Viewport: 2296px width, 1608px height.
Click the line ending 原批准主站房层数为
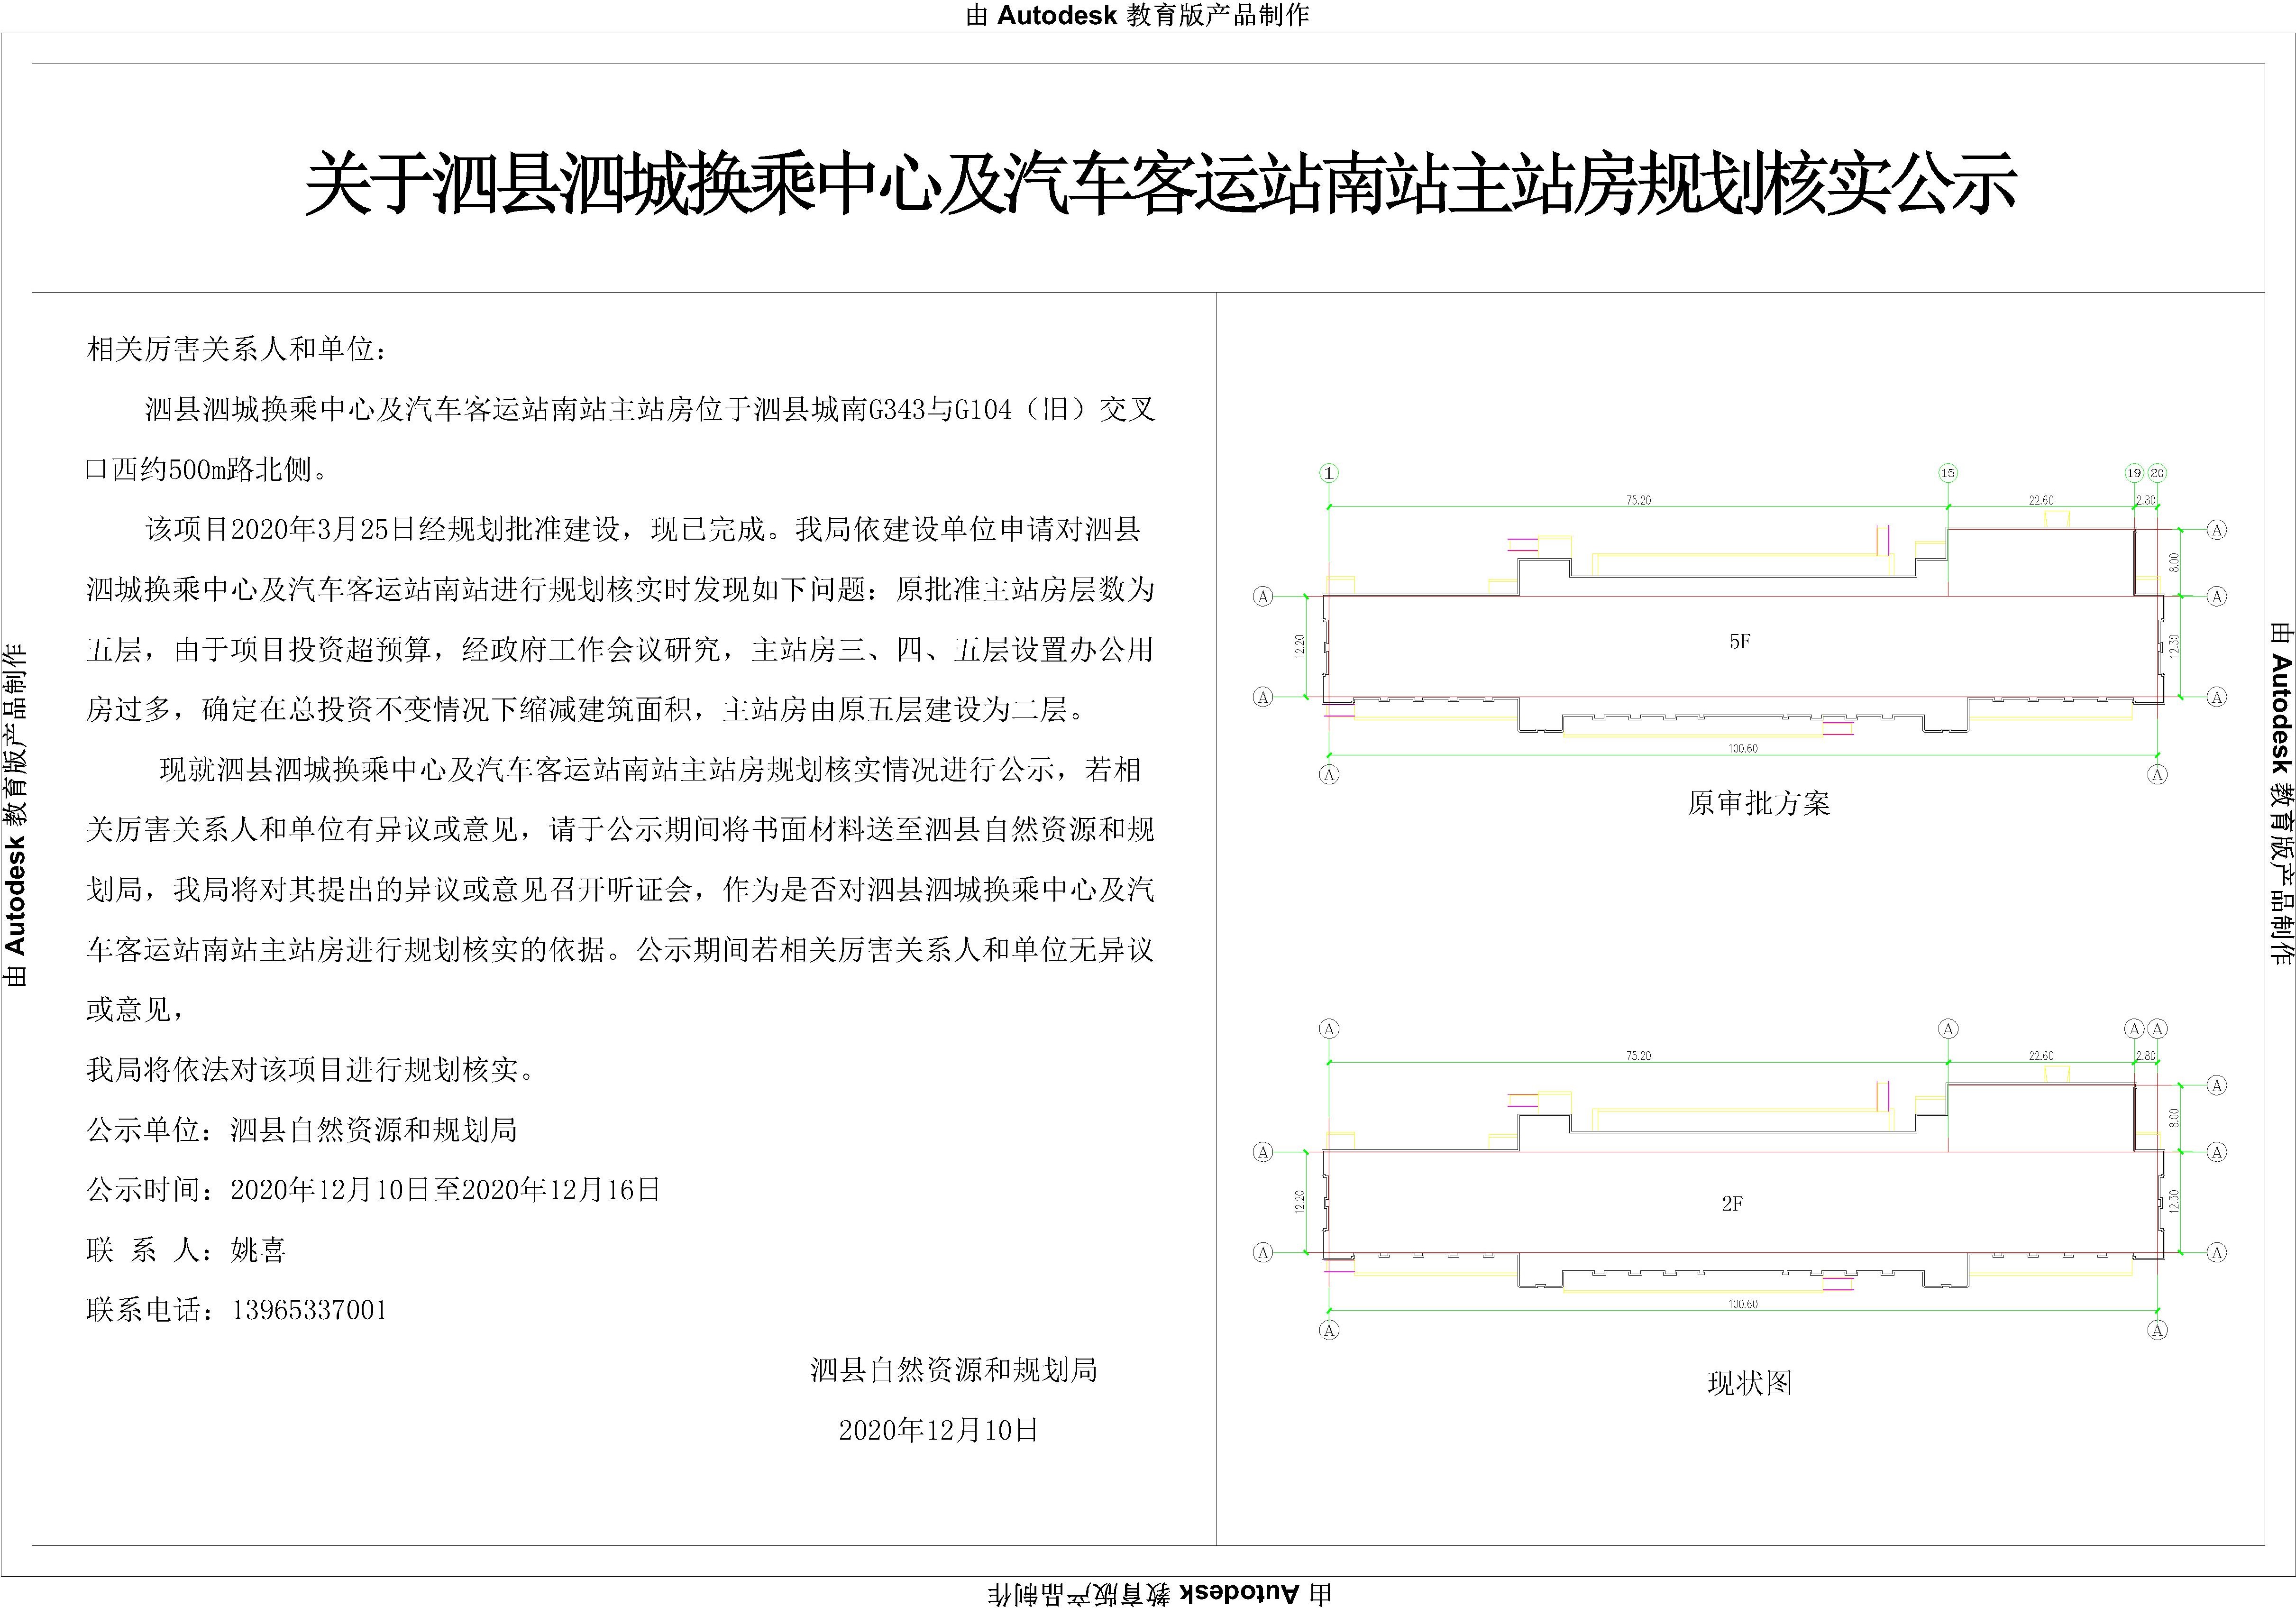[620, 589]
